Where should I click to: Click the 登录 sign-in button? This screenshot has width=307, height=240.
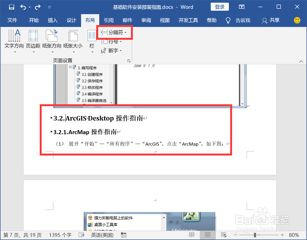220,7
